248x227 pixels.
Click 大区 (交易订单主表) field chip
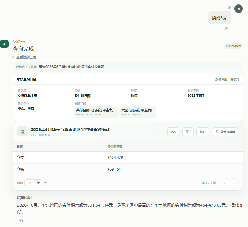tap(138, 112)
